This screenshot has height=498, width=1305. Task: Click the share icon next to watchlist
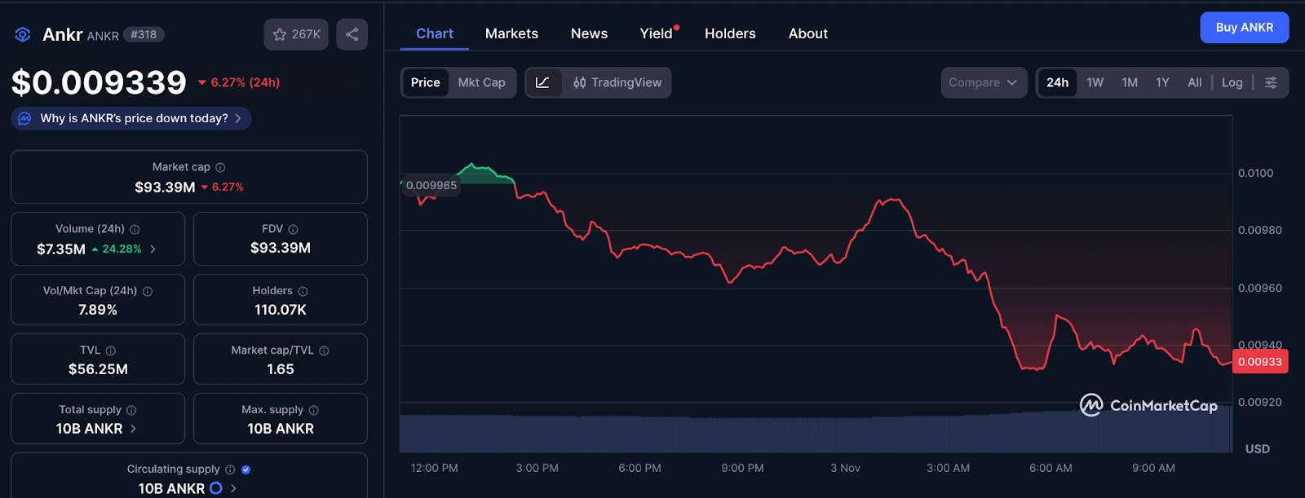tap(352, 34)
